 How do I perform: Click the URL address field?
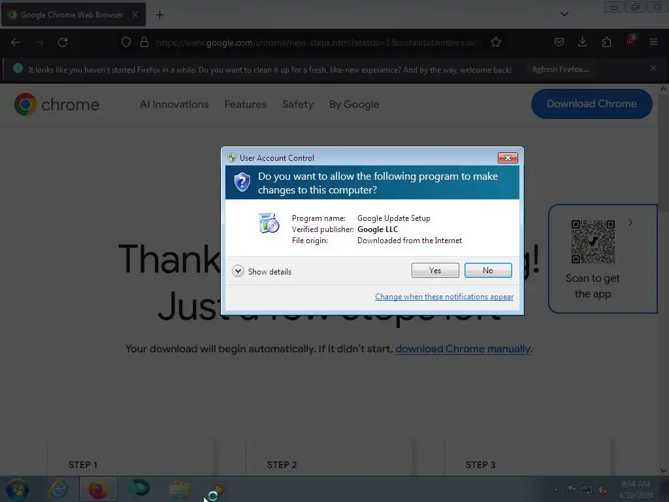point(317,42)
